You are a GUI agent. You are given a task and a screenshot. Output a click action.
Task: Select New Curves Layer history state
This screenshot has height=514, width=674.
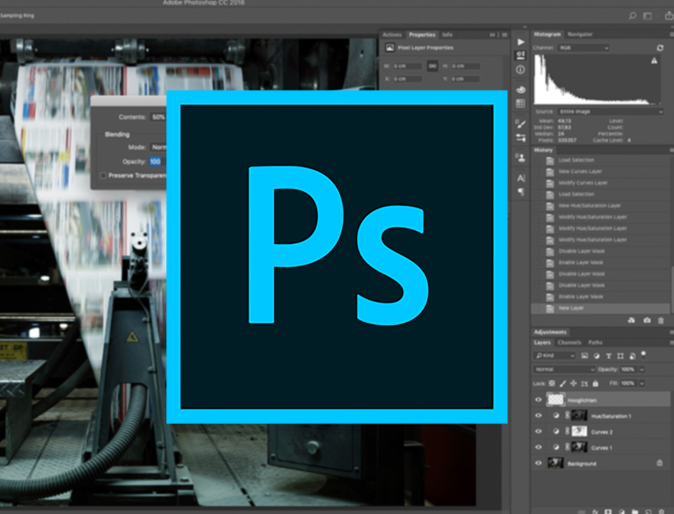pyautogui.click(x=601, y=171)
